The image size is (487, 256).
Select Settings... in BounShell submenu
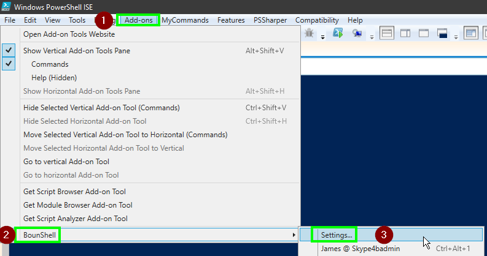pos(337,235)
